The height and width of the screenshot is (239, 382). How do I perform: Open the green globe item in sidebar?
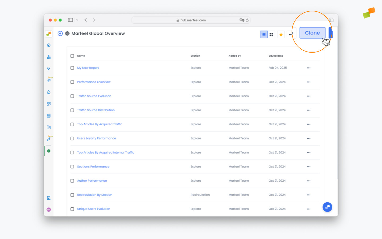click(x=49, y=151)
